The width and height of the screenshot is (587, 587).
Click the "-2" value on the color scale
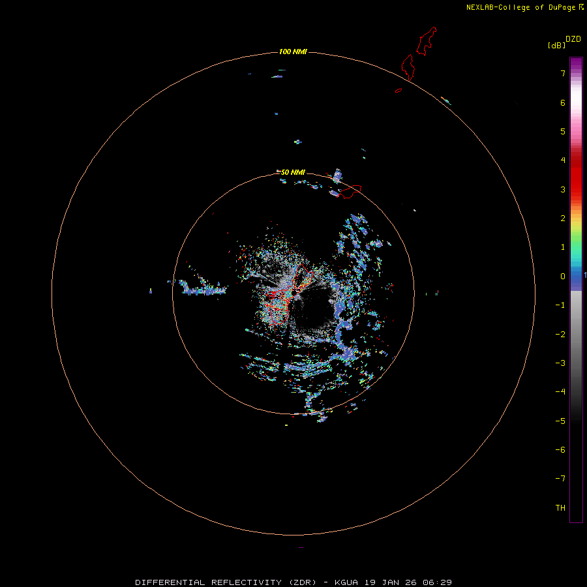[560, 335]
